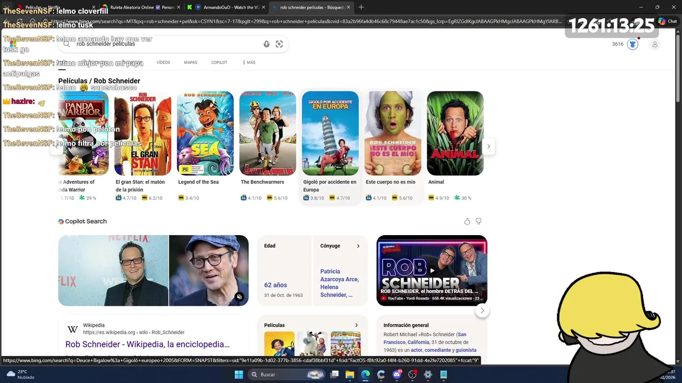The image size is (682, 383).
Task: Open Discord from the taskbar
Action: pos(396,374)
